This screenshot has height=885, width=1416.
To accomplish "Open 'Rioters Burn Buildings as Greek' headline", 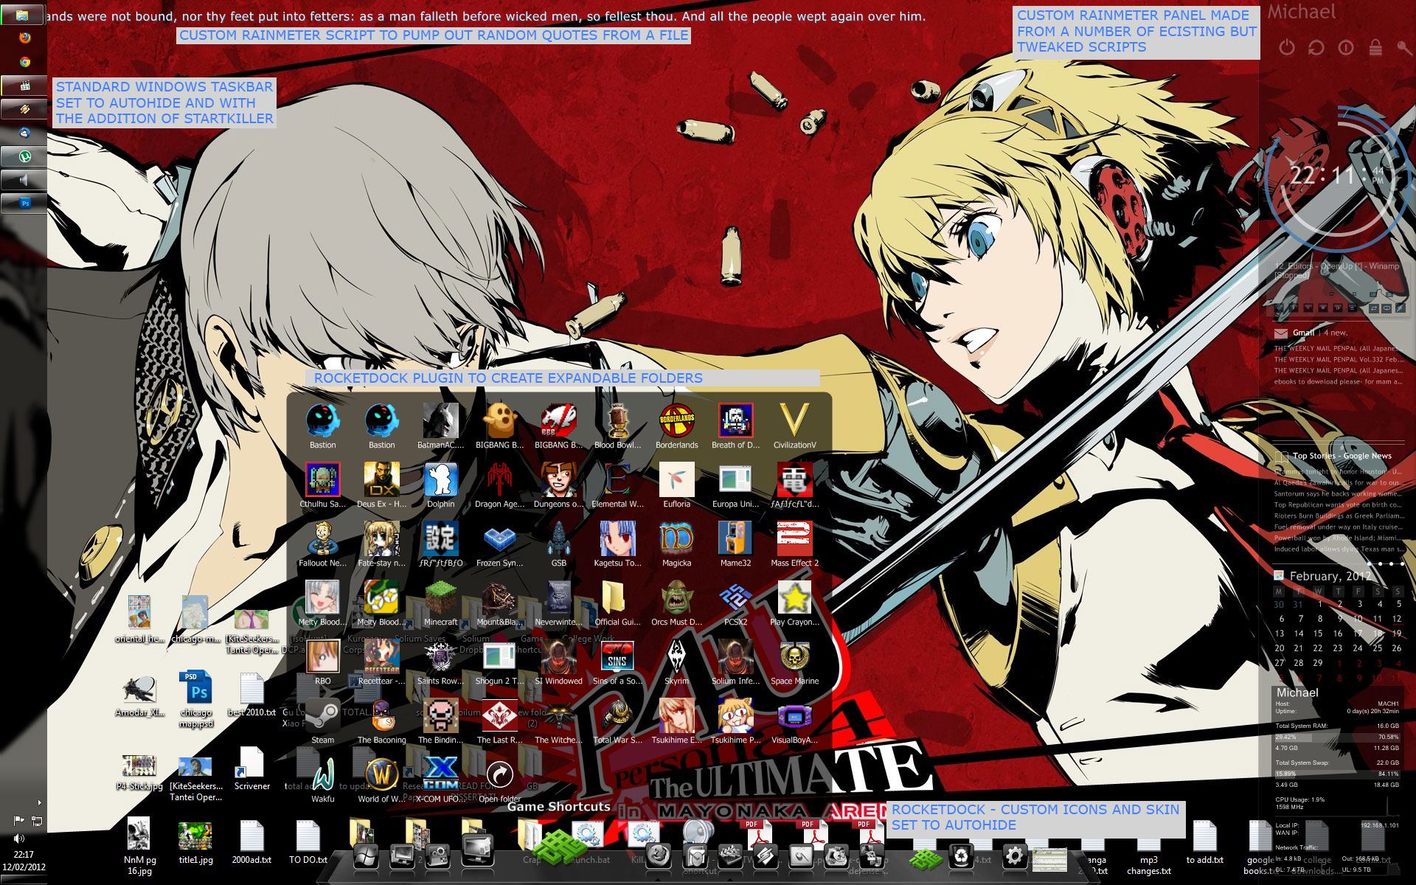I will pos(1339,516).
